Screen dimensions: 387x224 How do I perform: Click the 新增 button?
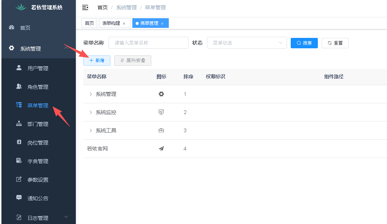(97, 61)
